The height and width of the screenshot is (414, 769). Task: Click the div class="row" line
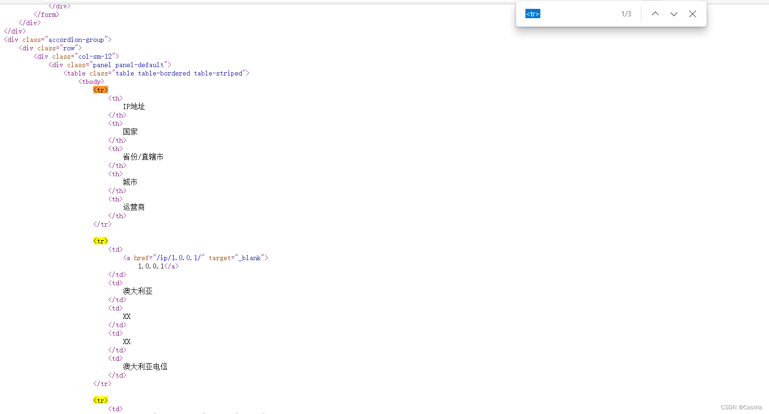(50, 48)
